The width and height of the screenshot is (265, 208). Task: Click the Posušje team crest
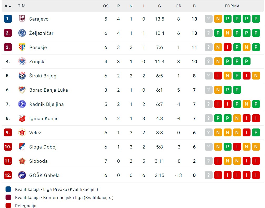click(x=22, y=47)
